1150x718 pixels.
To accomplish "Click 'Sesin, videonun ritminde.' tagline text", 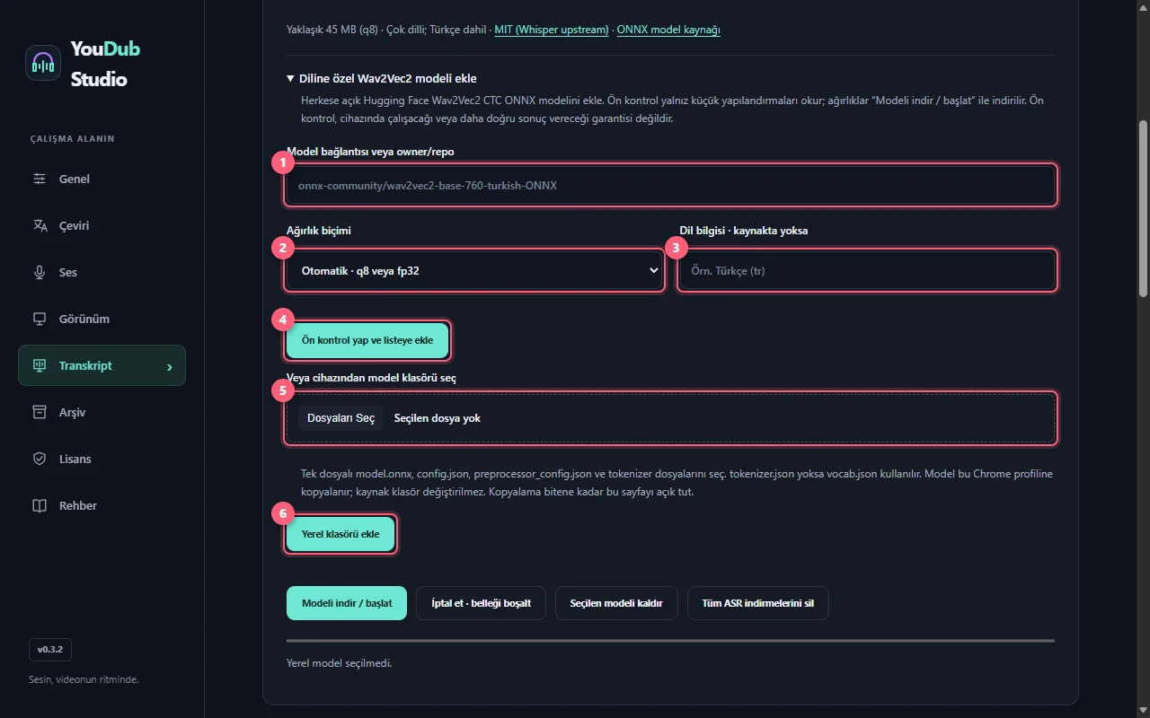I will click(84, 679).
